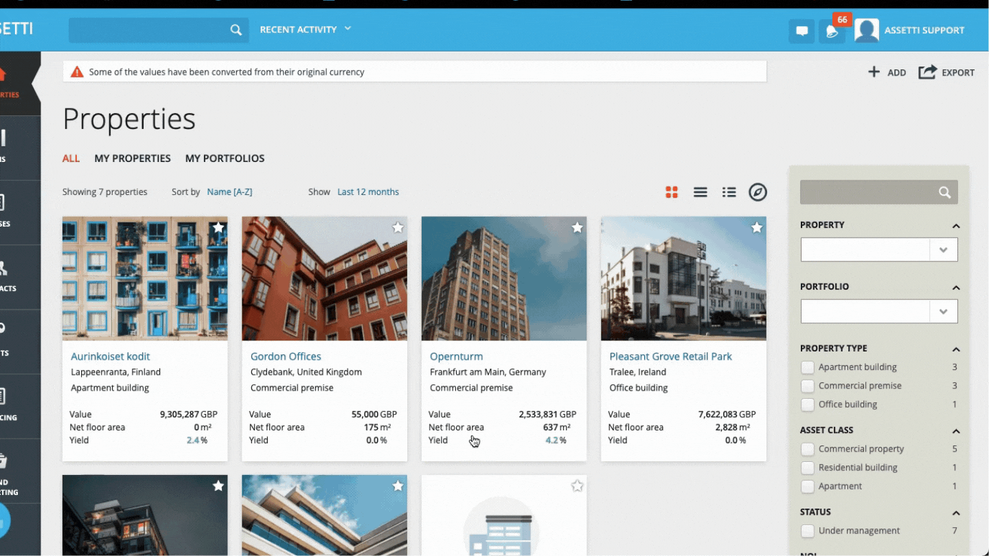Open the map compass view
This screenshot has height=556, width=989.
click(x=758, y=192)
